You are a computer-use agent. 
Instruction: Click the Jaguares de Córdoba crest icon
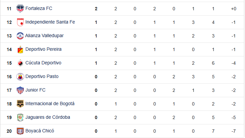click(x=20, y=117)
